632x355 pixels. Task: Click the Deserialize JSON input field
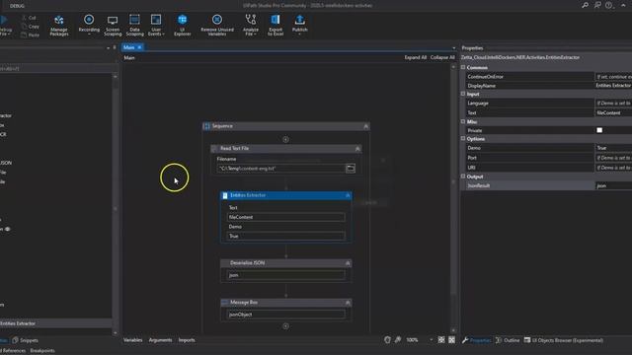pos(285,275)
